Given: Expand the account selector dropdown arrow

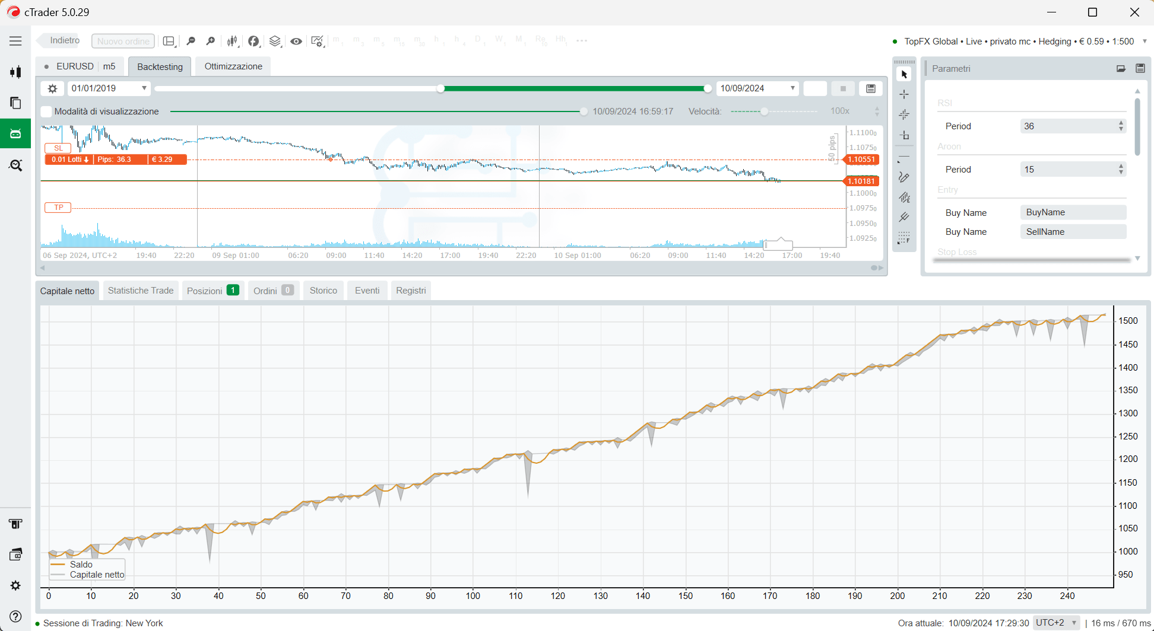Looking at the screenshot, I should tap(1145, 42).
